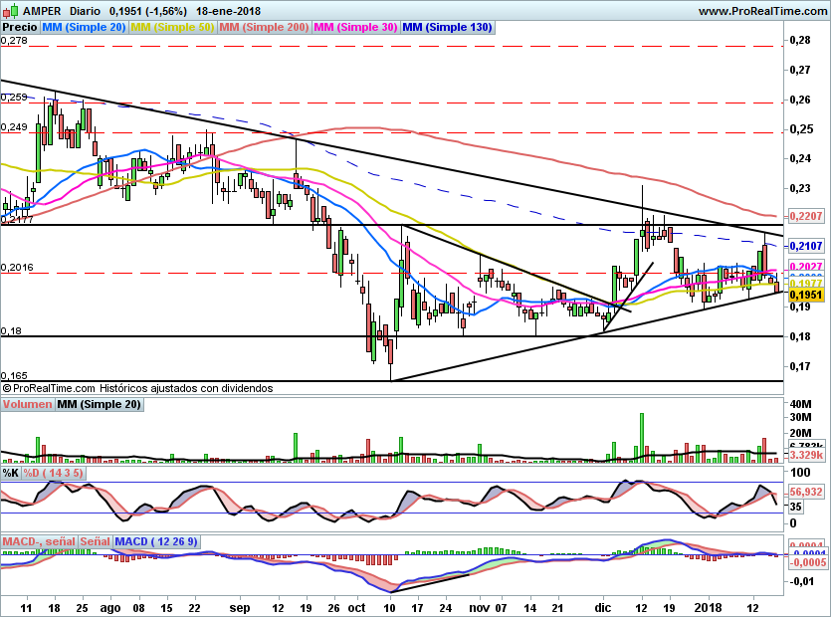
Task: Select the Volumen panel label
Action: (27, 405)
